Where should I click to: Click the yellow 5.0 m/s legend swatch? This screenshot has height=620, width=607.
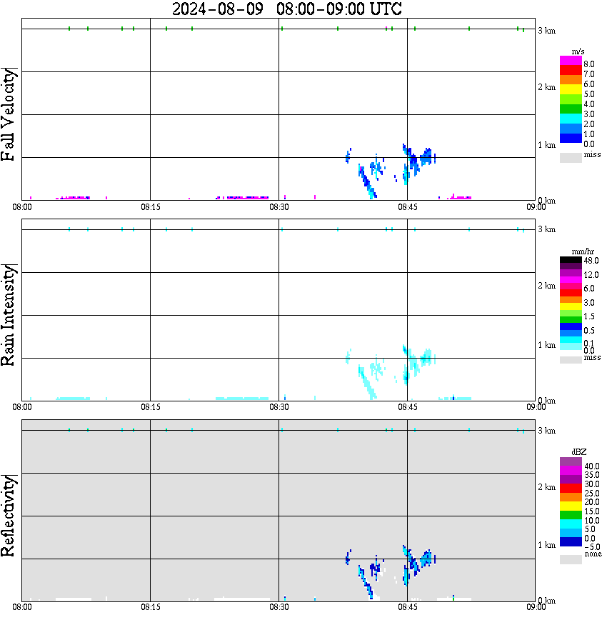[x=571, y=90]
